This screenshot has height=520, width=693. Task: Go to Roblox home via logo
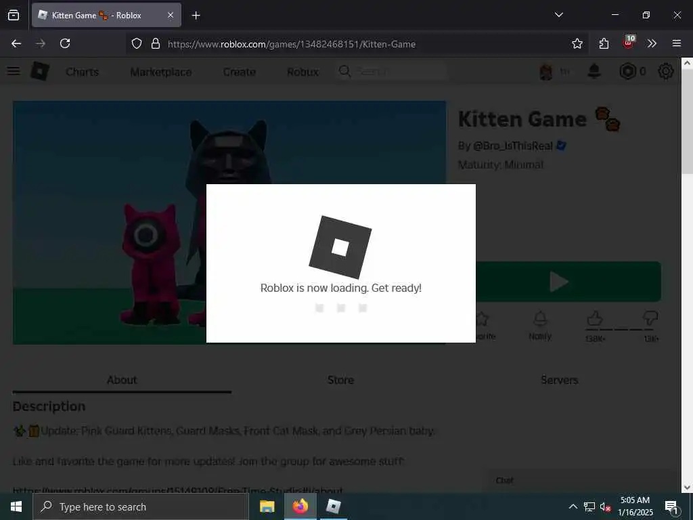[40, 71]
